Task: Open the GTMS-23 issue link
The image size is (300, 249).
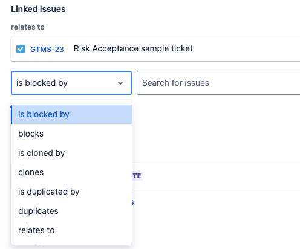Action: point(47,49)
